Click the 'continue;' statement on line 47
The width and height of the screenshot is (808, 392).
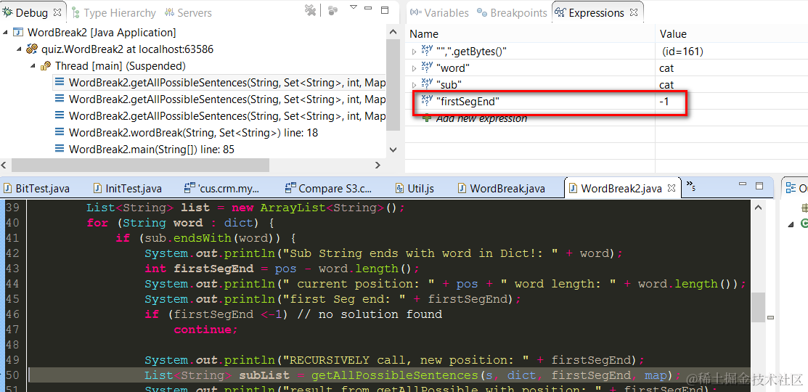point(205,330)
